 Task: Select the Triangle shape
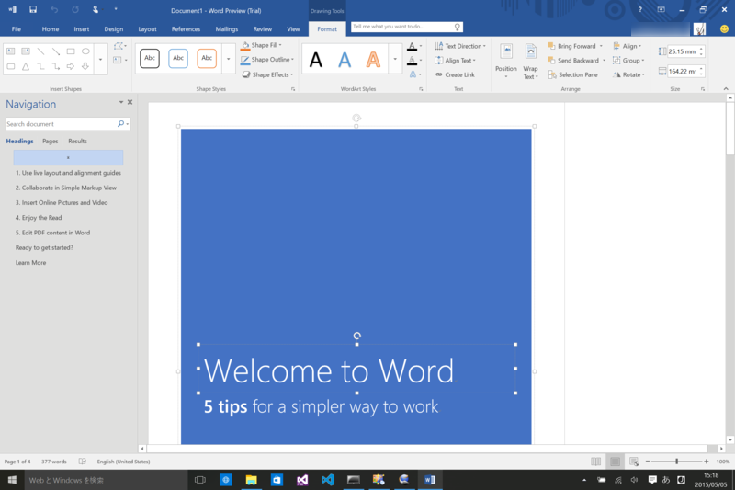pos(26,66)
